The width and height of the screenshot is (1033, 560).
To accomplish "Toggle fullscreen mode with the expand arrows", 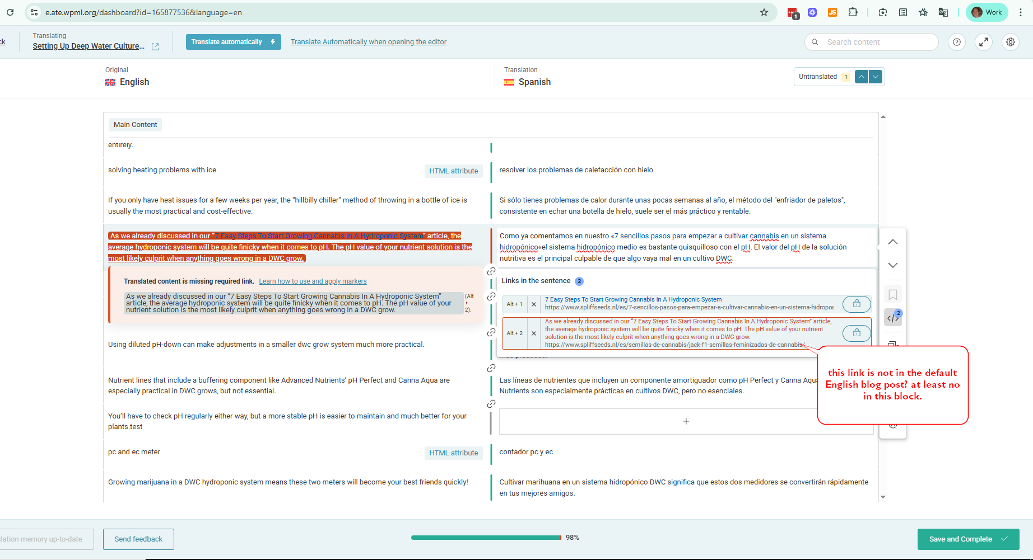I will [x=984, y=42].
